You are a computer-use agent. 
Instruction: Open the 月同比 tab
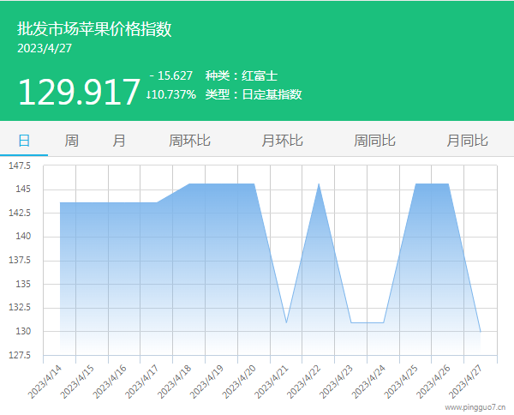pos(468,141)
